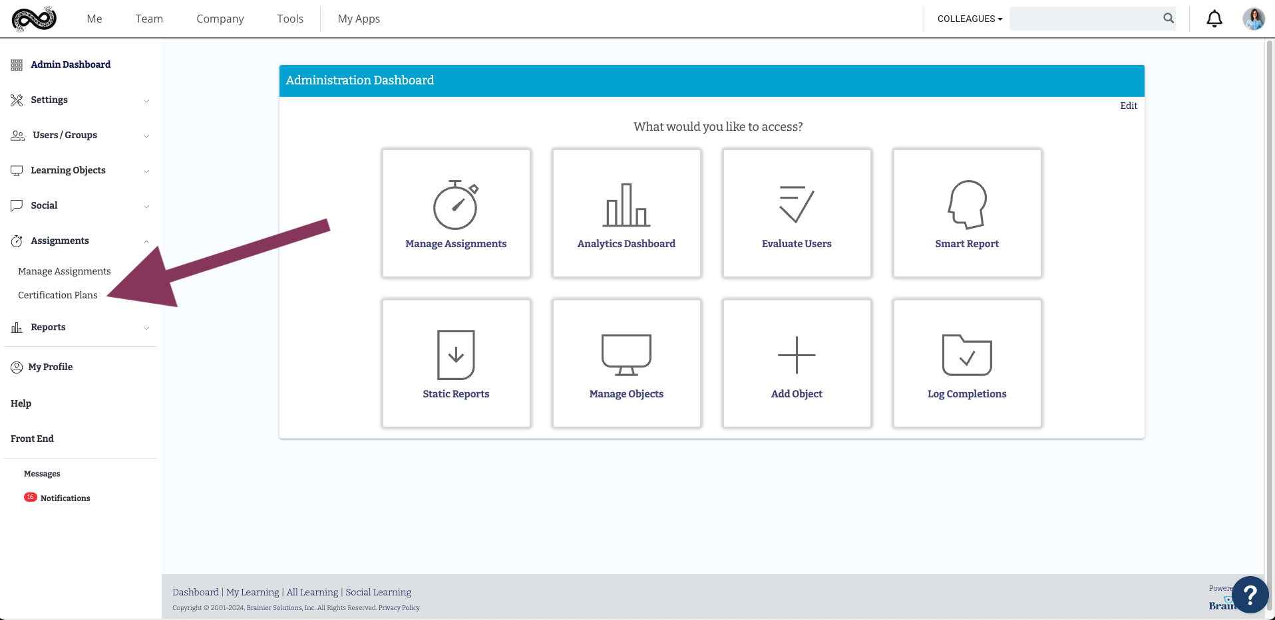Click the download document icon on Static Reports tile
Image resolution: width=1275 pixels, height=620 pixels.
point(456,355)
